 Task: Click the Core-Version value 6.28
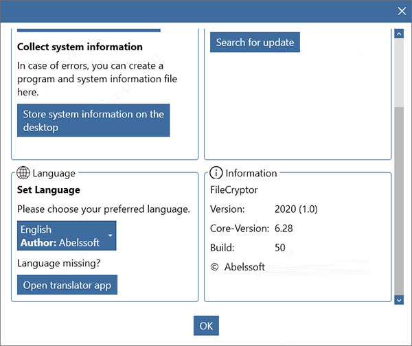click(284, 228)
